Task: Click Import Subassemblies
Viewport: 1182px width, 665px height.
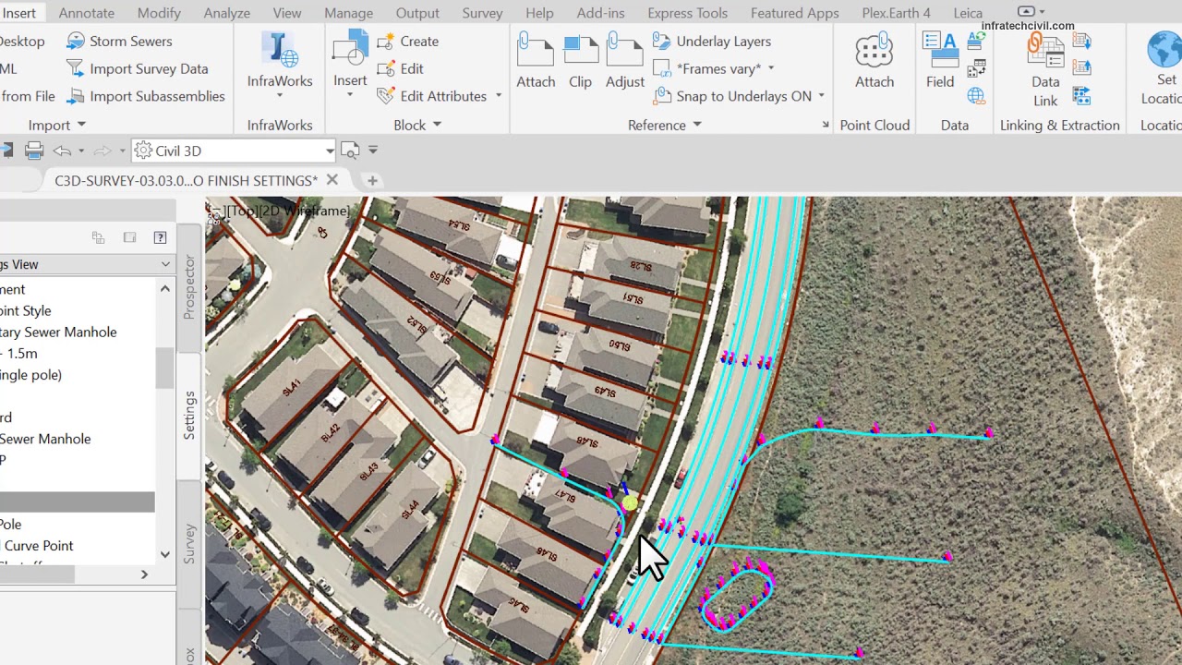Action: pos(145,96)
